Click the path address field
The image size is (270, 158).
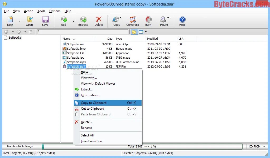(x=83, y=32)
